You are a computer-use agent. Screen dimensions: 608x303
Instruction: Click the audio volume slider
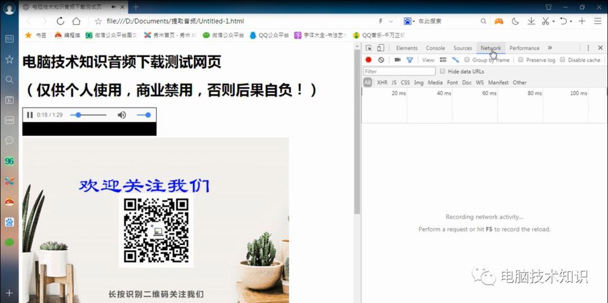coord(144,115)
